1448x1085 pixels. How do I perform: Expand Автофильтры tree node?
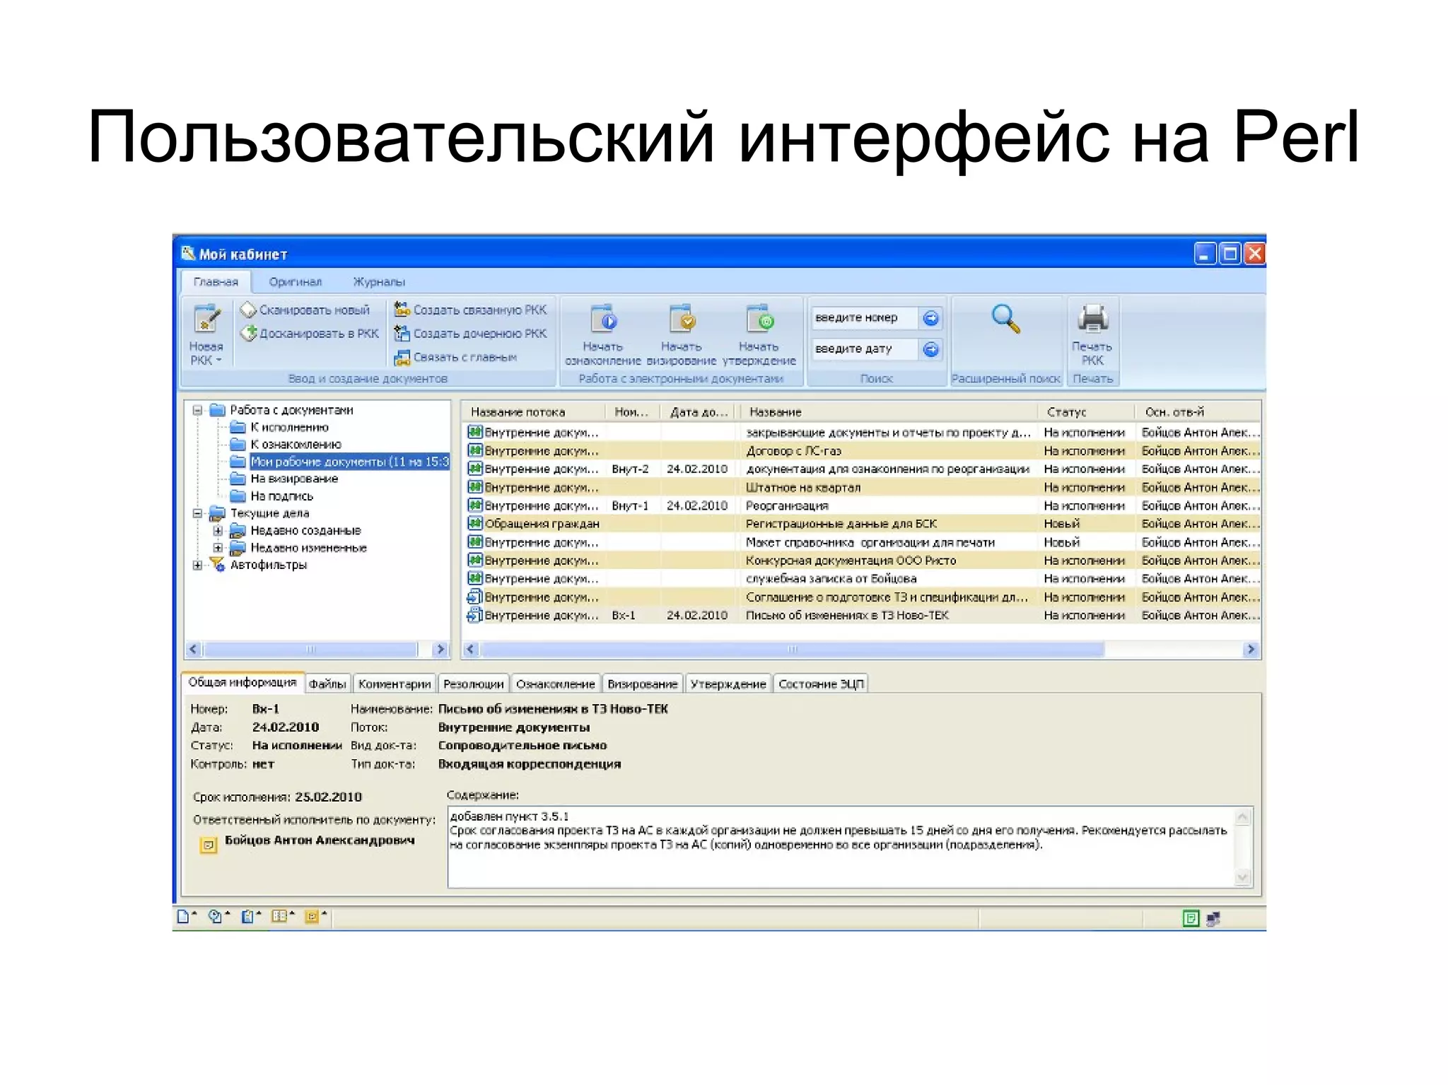pyautogui.click(x=198, y=565)
